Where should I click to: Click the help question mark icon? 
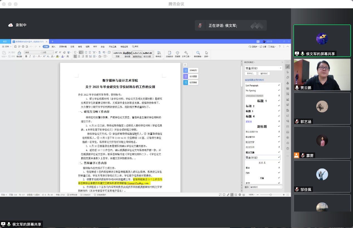pyautogui.click(x=280, y=46)
